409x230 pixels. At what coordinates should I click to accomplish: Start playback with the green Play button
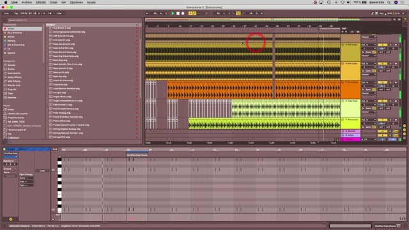[x=173, y=13]
